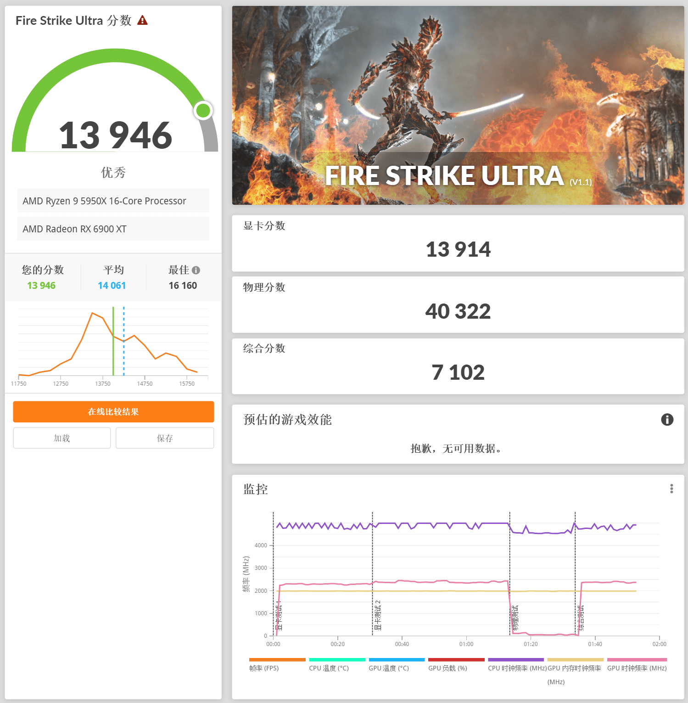This screenshot has width=688, height=703.
Task: Toggle the GPU 负载 (%) red legend
Action: (456, 660)
